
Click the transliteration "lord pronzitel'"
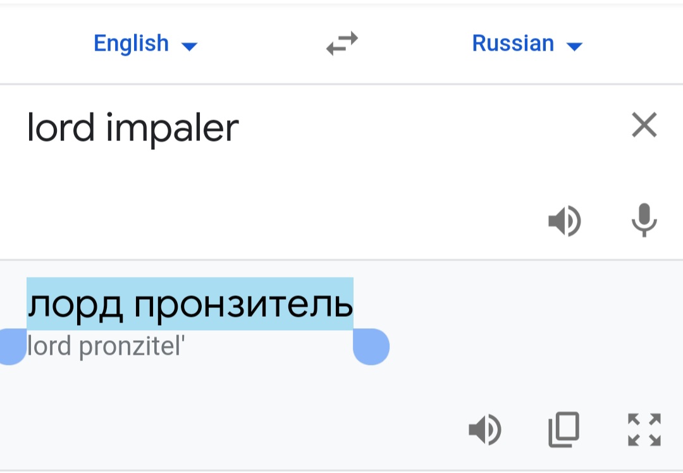click(106, 347)
